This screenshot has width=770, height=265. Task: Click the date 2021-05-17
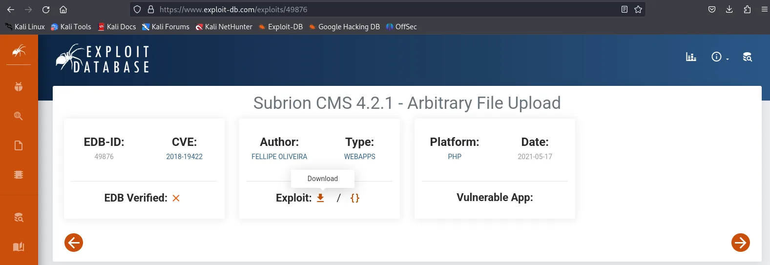click(535, 157)
